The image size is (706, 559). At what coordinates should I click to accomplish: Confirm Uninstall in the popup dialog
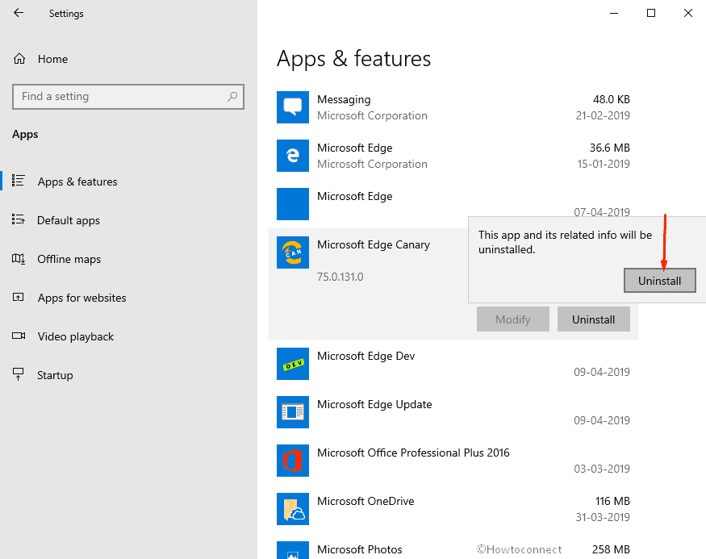(660, 281)
